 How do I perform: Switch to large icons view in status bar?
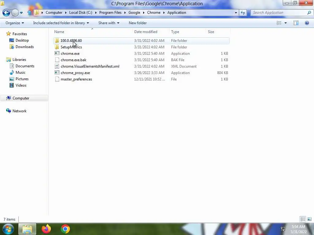pyautogui.click(x=309, y=219)
